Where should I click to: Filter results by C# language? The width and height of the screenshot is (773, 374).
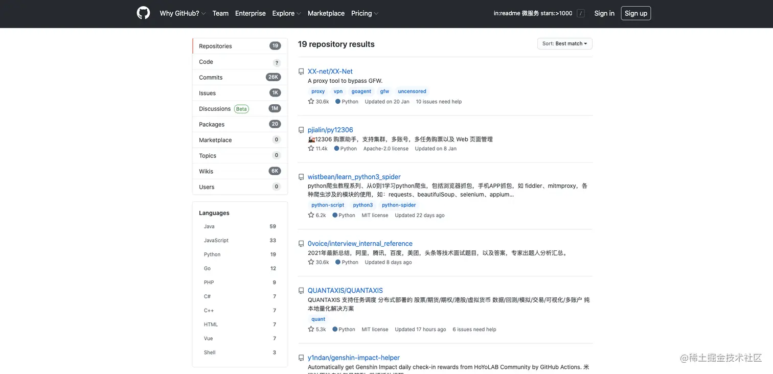[240, 297]
